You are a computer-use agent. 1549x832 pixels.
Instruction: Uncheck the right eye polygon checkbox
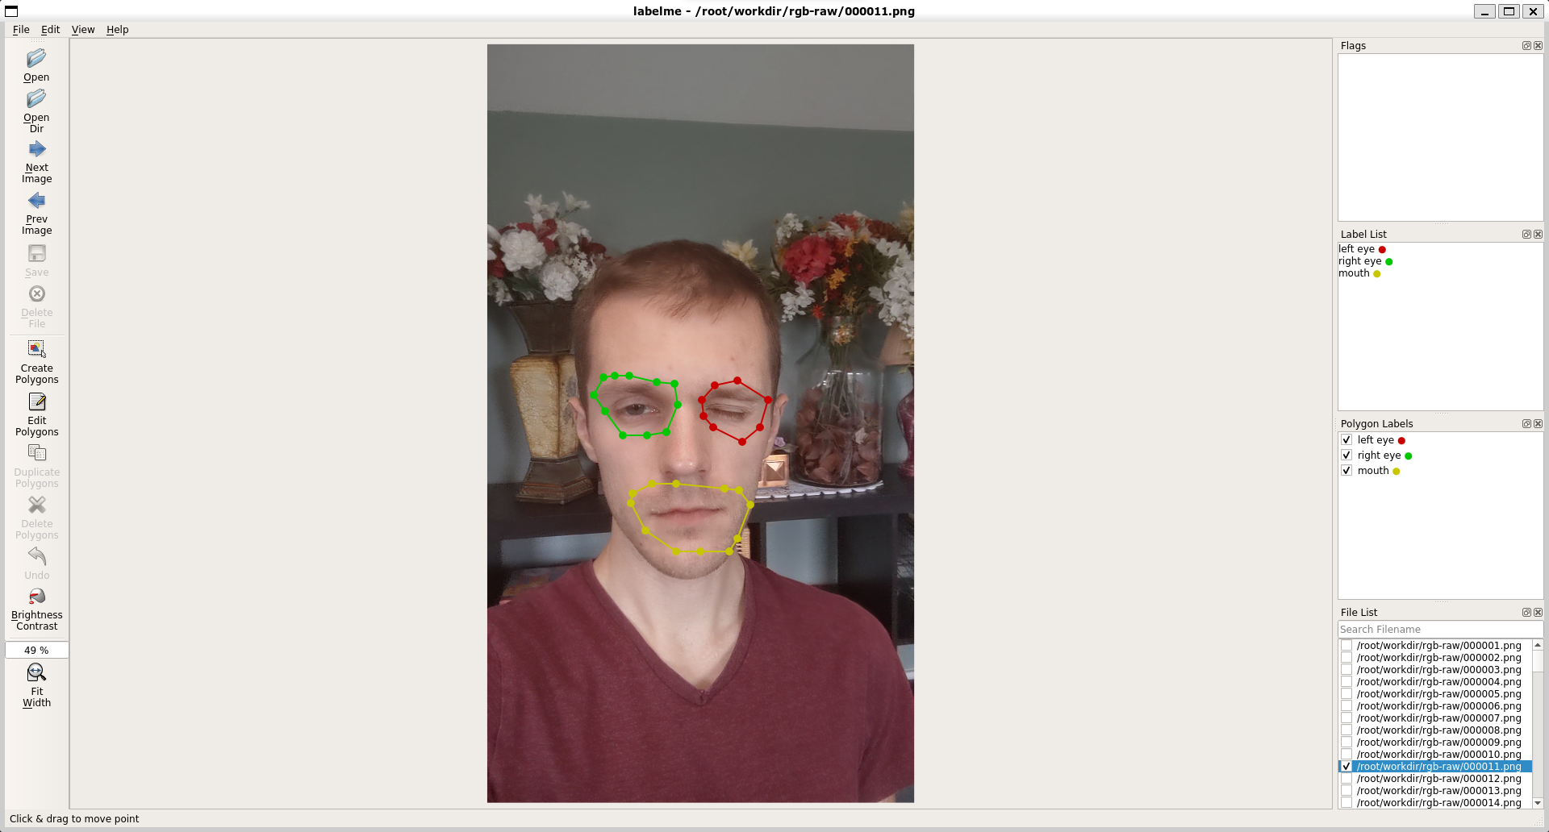tap(1347, 456)
